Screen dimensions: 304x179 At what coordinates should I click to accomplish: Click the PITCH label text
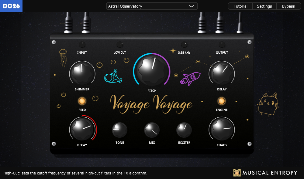point(152,91)
